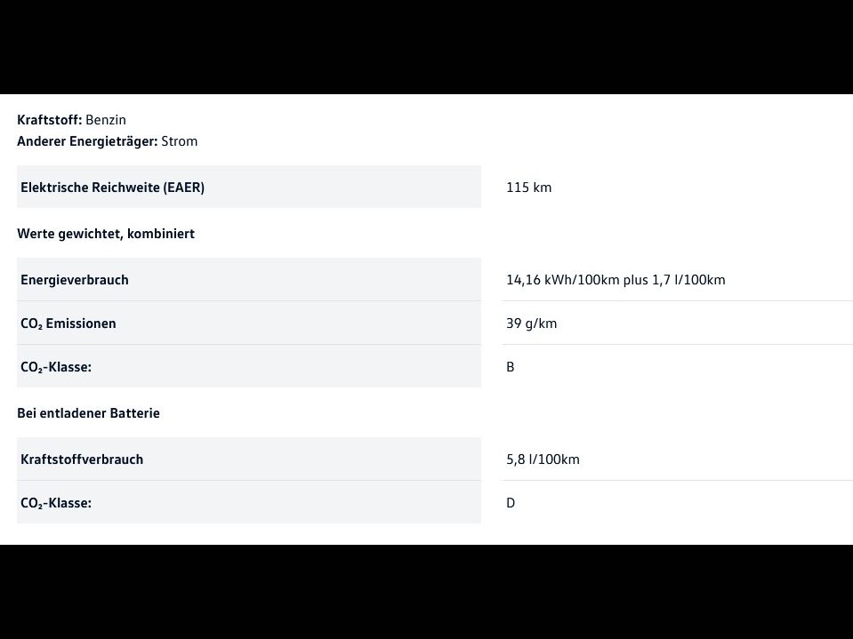This screenshot has height=639, width=853.
Task: Click the Kraftstoffverbrauch row label
Action: [82, 459]
